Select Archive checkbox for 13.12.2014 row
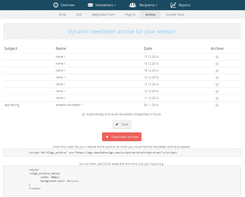The height and width of the screenshot is (197, 245). 217,85
